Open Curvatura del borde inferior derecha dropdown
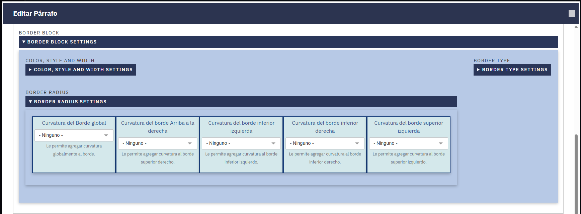Screen dimensions: 581x214 tap(325, 143)
